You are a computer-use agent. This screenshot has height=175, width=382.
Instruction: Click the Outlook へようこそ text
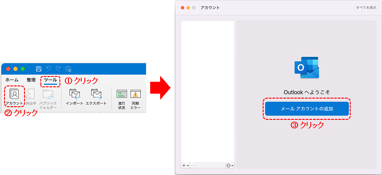307,92
